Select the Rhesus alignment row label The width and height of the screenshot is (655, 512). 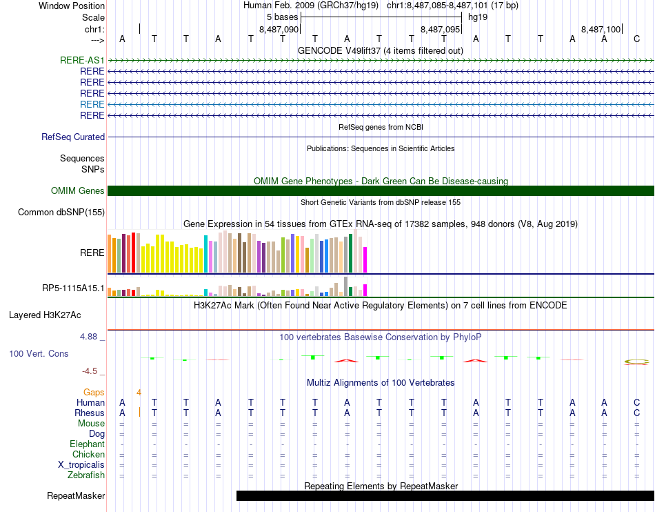[90, 413]
